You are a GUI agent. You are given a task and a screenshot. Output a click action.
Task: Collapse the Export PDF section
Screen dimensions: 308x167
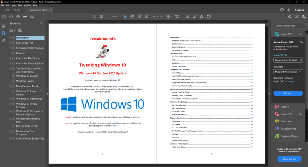click(x=300, y=34)
